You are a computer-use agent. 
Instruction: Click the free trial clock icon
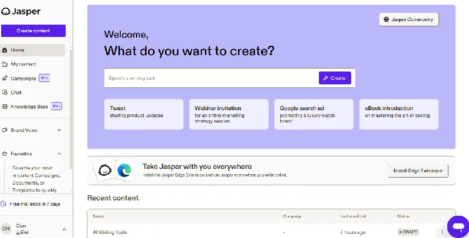point(4,204)
